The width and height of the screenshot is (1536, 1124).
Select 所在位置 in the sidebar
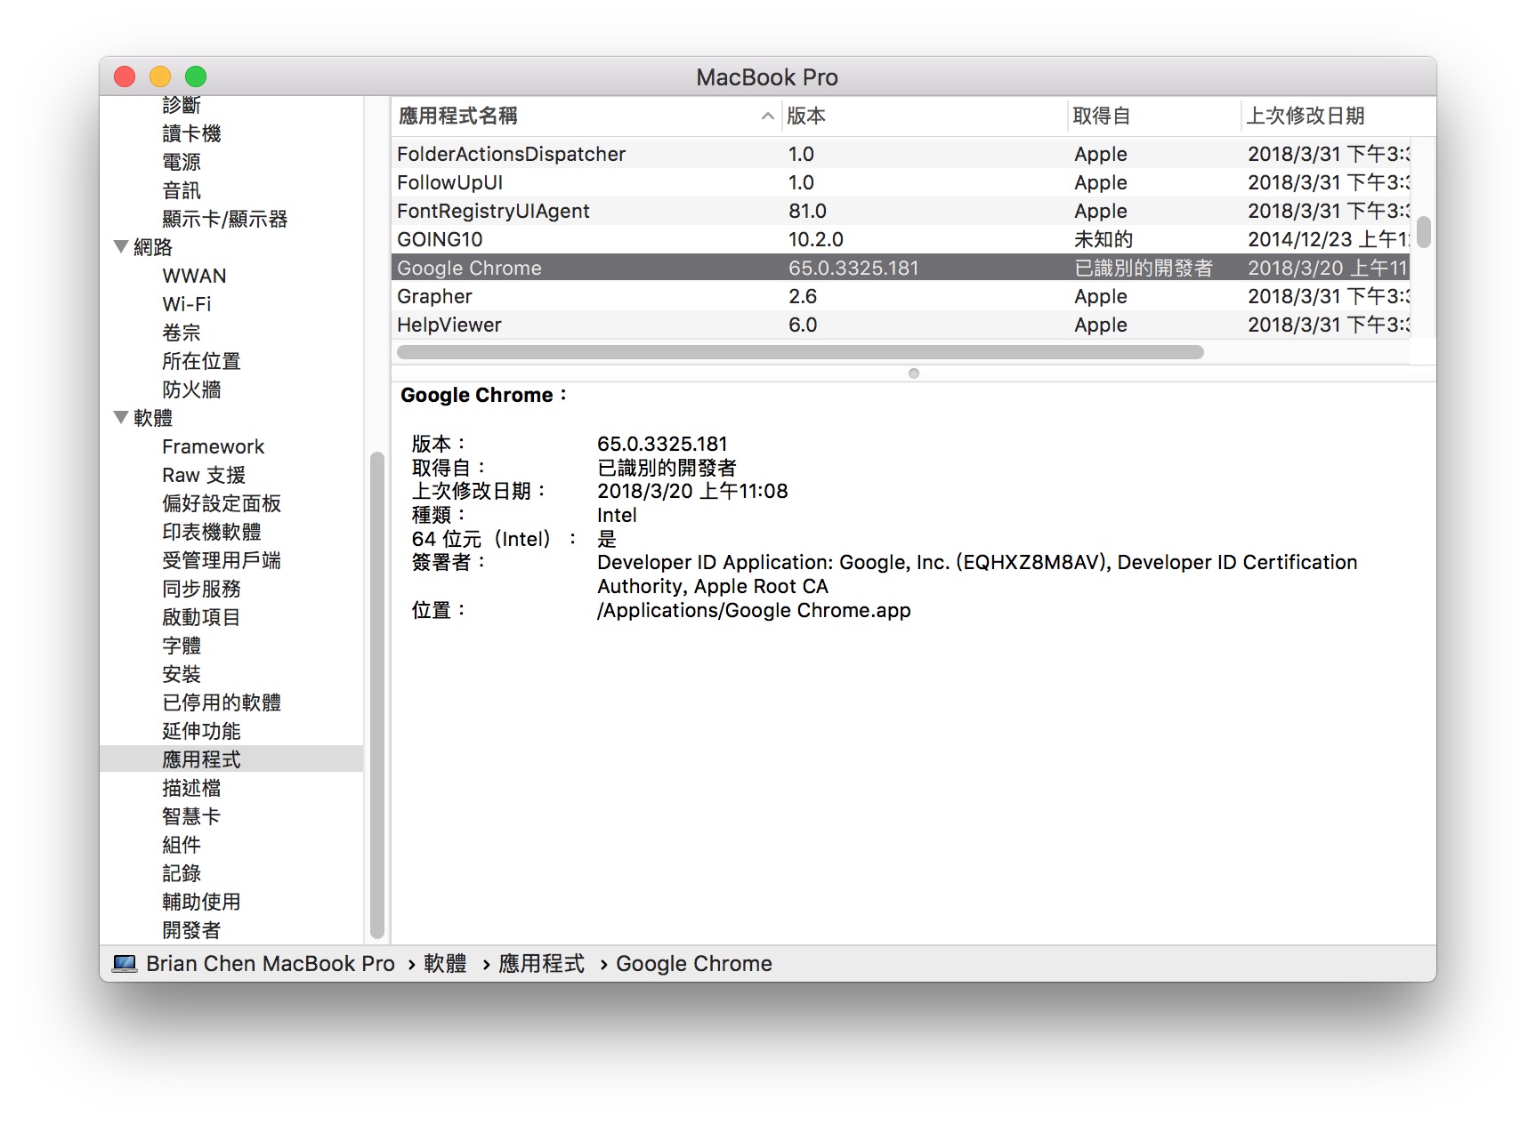[x=201, y=361]
